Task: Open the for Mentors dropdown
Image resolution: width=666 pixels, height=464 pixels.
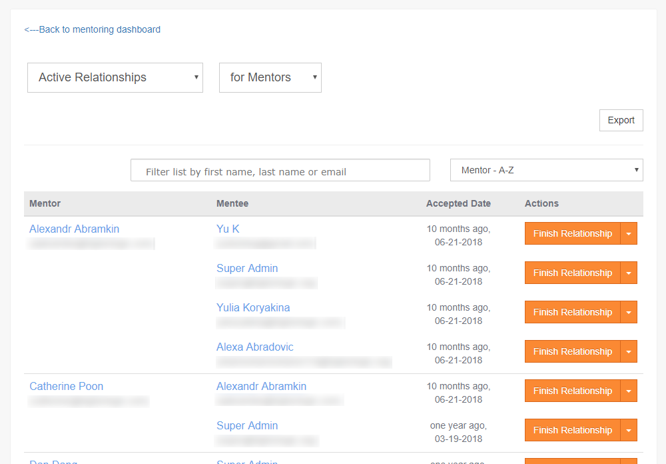Action: tap(270, 77)
